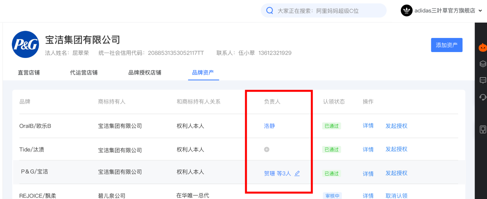Click the brand name OralB/欧乐B
The image size is (487, 199).
pos(35,126)
